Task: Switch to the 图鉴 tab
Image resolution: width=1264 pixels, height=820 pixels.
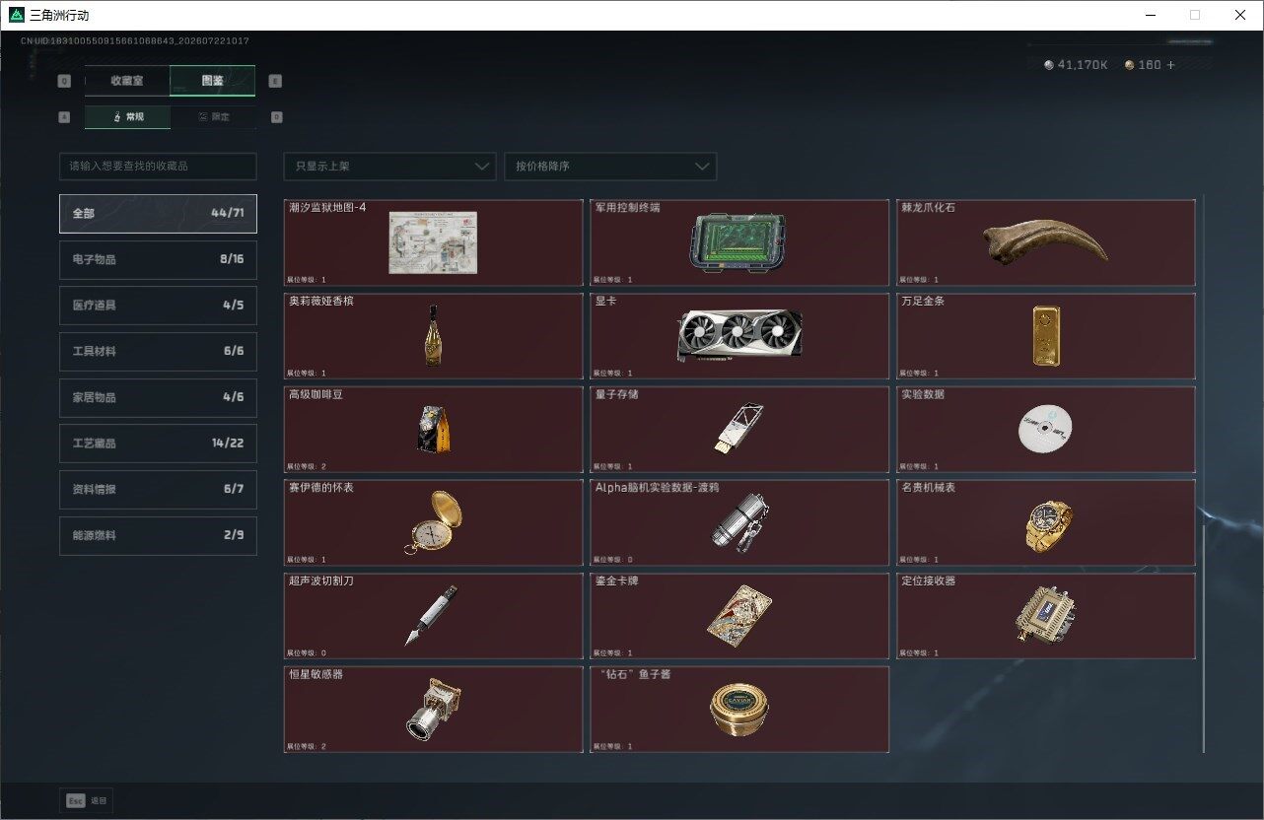Action: click(213, 81)
